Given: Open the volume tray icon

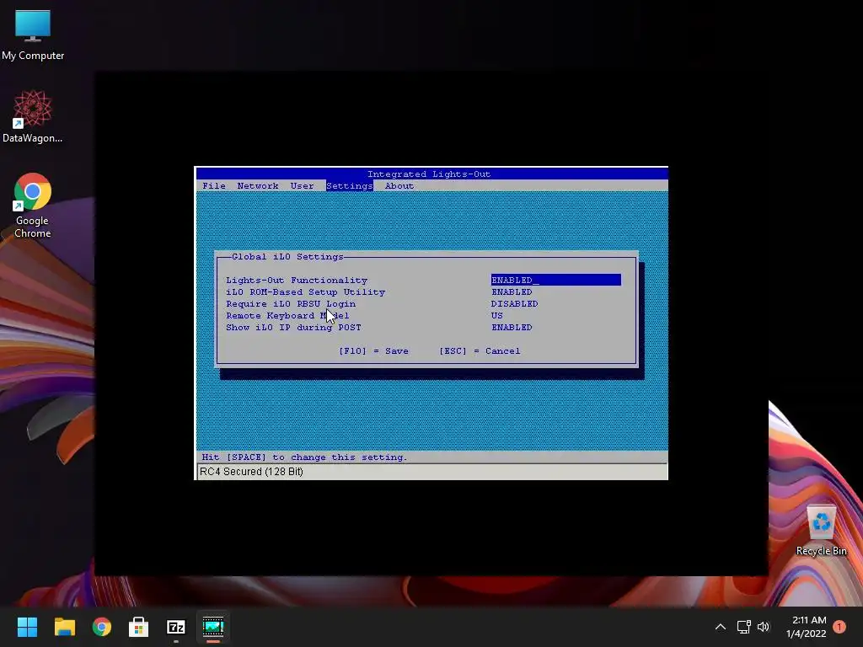Looking at the screenshot, I should coord(764,627).
